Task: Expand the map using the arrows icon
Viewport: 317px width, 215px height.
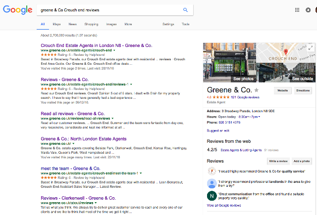Action: (311, 48)
